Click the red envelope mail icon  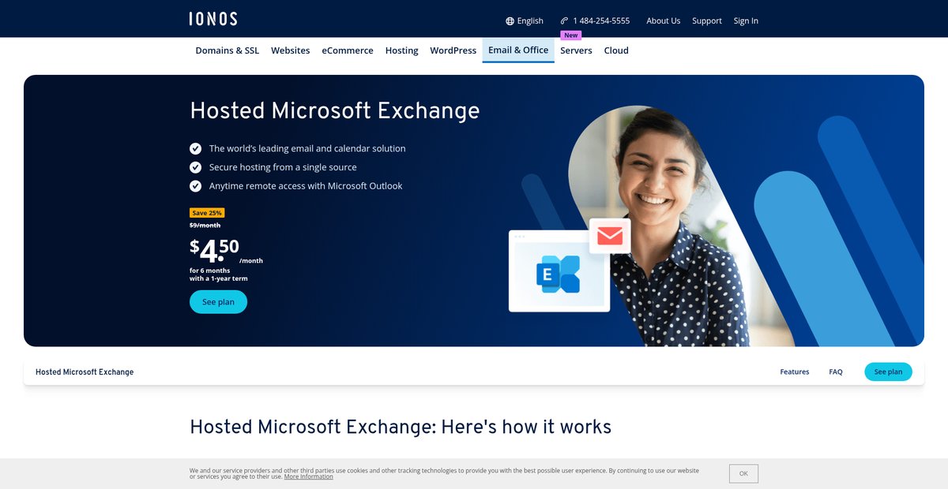[x=610, y=235]
